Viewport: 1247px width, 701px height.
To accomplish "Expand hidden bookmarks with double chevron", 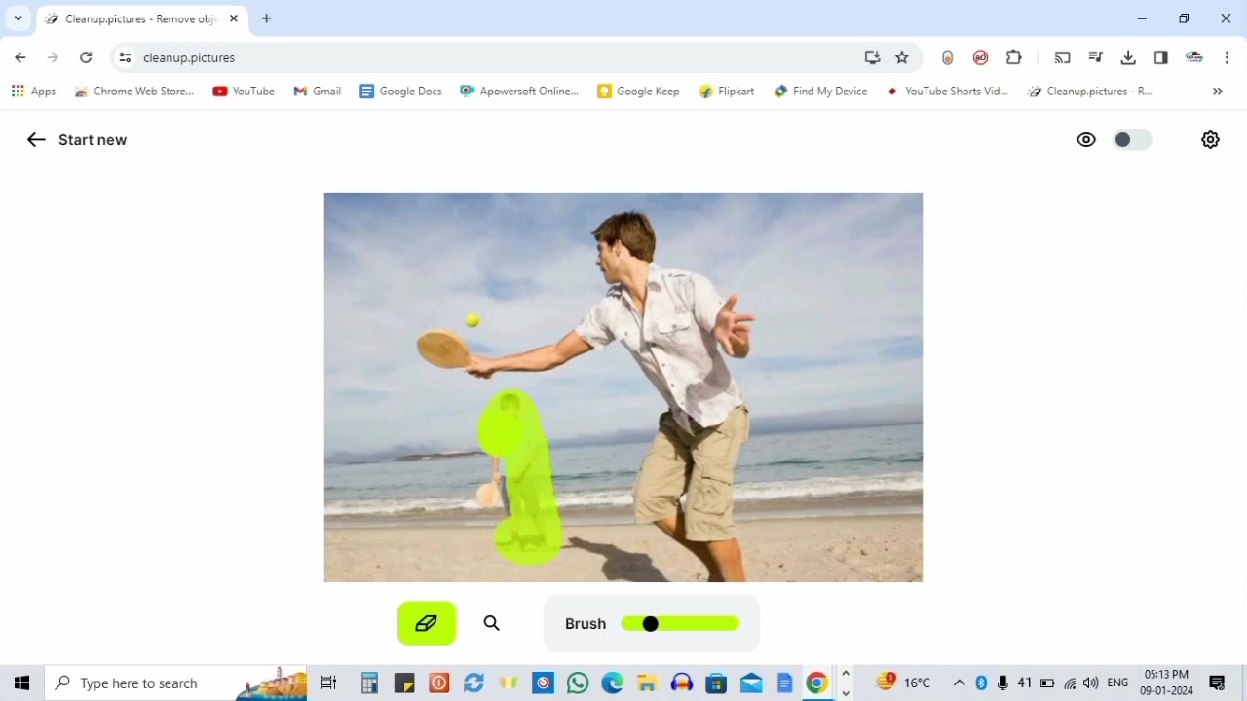I will point(1217,92).
